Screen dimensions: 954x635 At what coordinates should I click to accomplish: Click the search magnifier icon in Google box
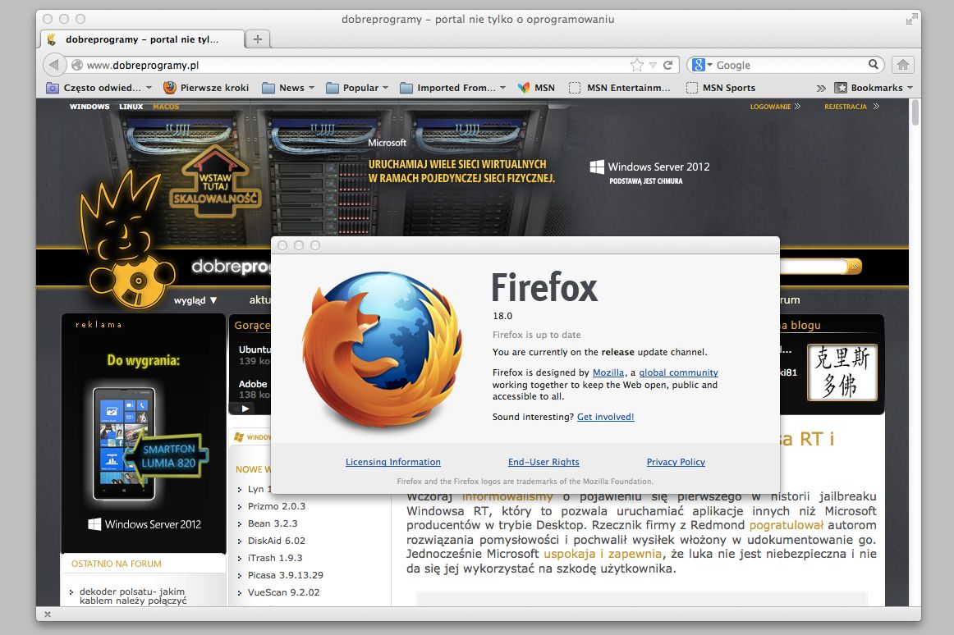[x=873, y=64]
